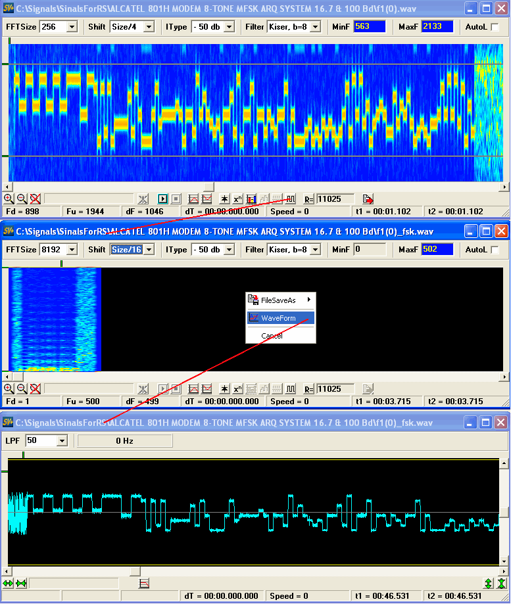Click horizontal compress arrows icon in waveform window
The height and width of the screenshot is (604, 511).
coord(21,584)
